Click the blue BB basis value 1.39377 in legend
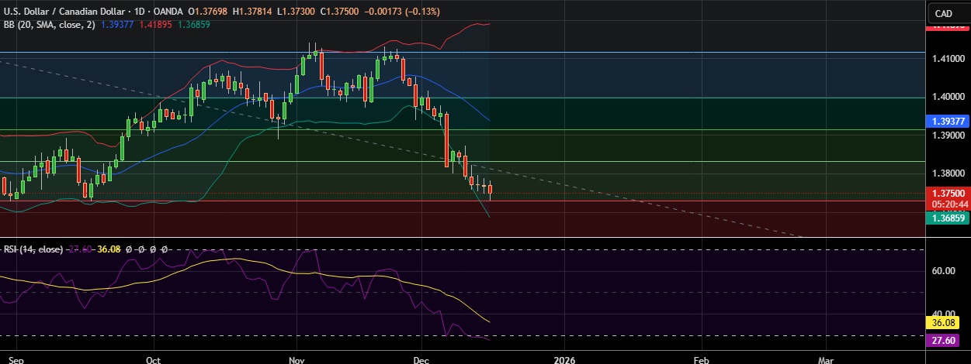 click(x=116, y=25)
